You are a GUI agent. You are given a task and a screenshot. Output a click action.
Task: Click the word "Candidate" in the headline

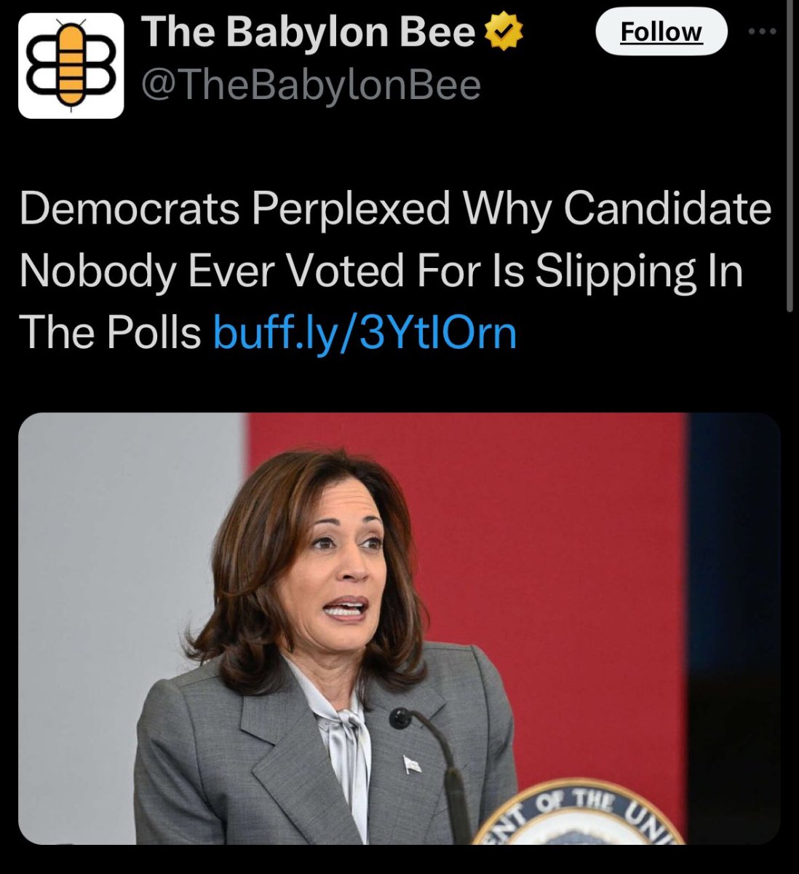tap(667, 209)
